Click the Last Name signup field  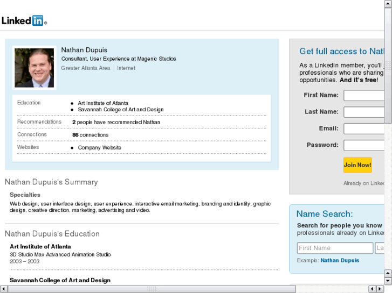coord(364,112)
